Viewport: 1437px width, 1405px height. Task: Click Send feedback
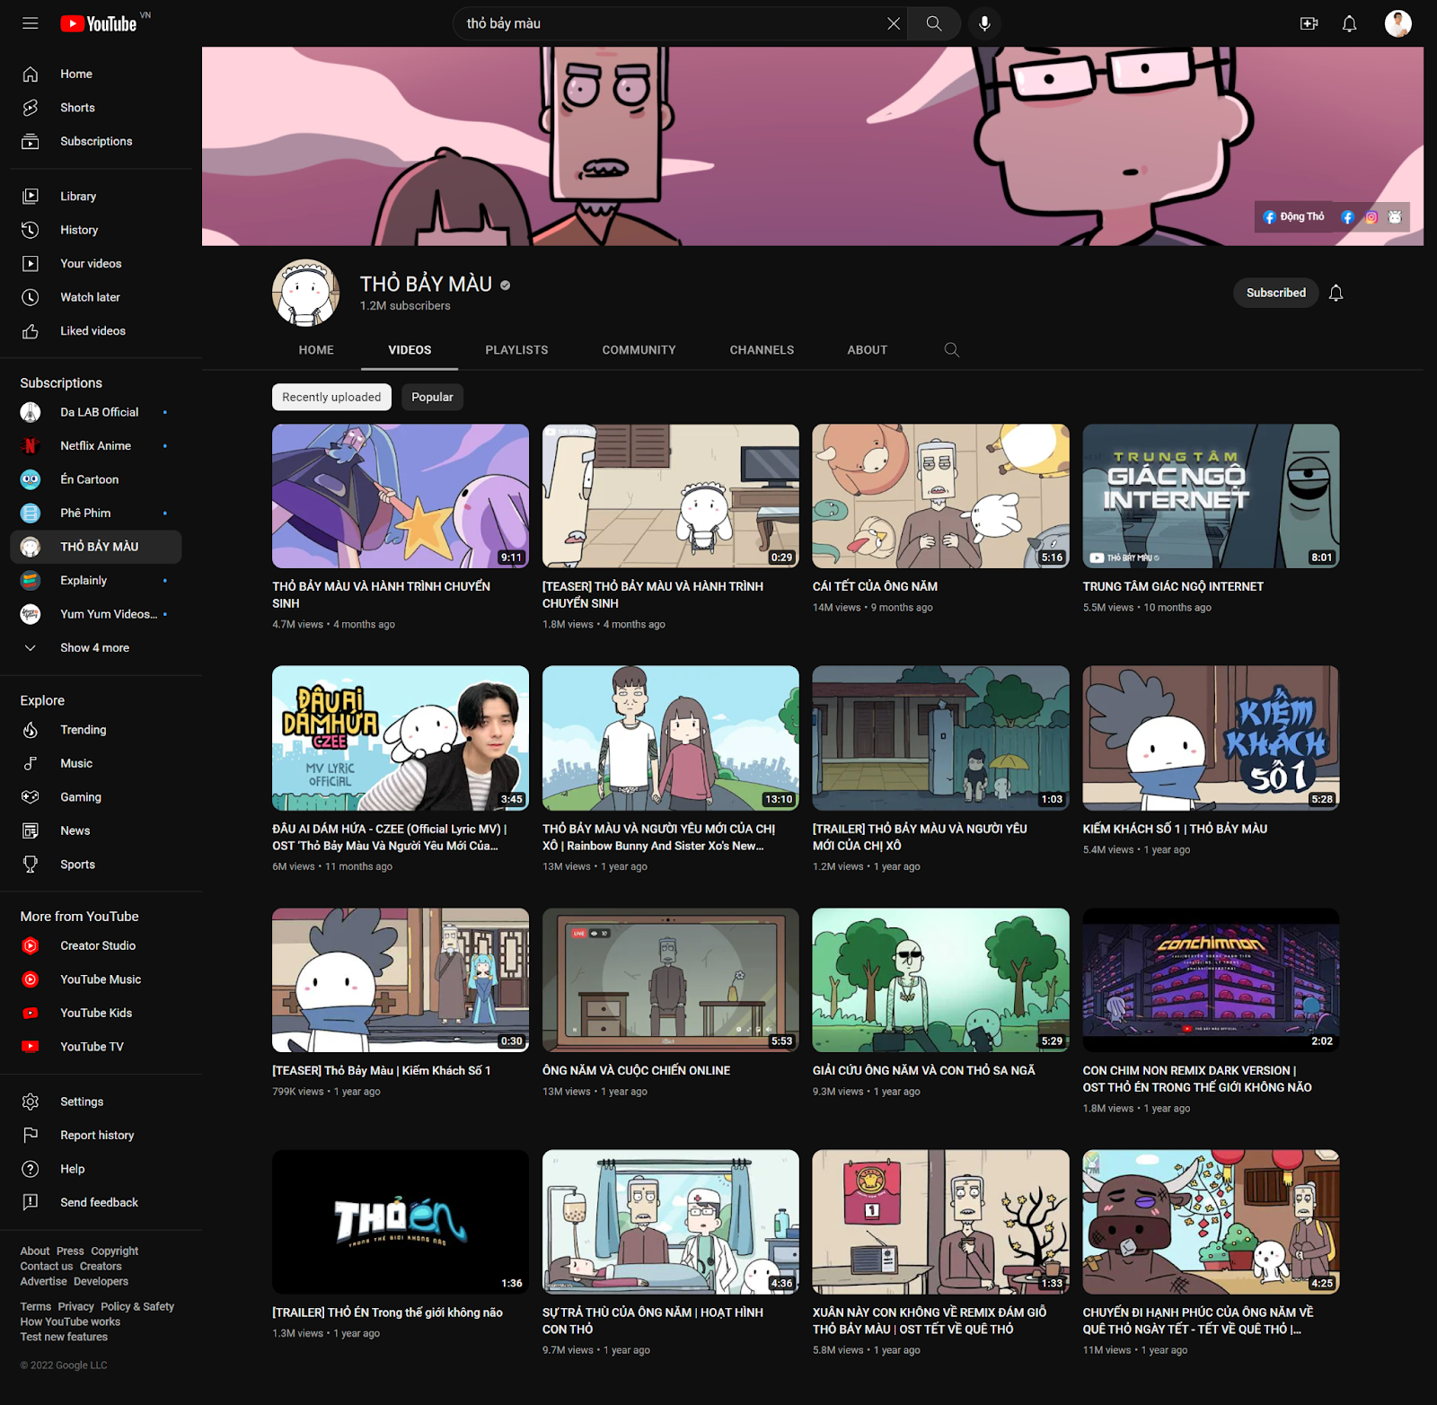95,1202
